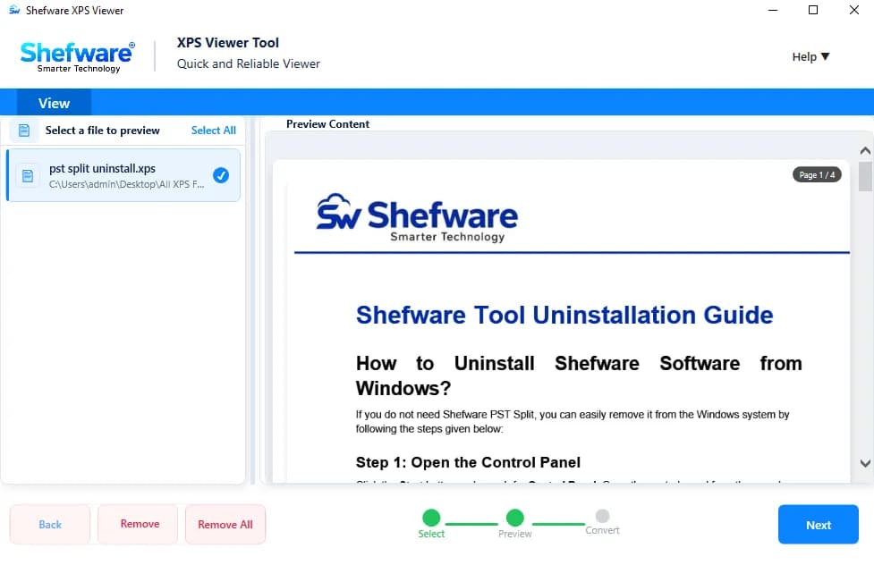Select the pst split uninstall.xps file name
Screen dimensions: 874x565
(x=103, y=168)
